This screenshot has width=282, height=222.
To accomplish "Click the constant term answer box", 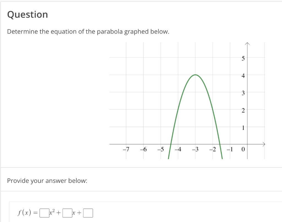I will (88, 213).
